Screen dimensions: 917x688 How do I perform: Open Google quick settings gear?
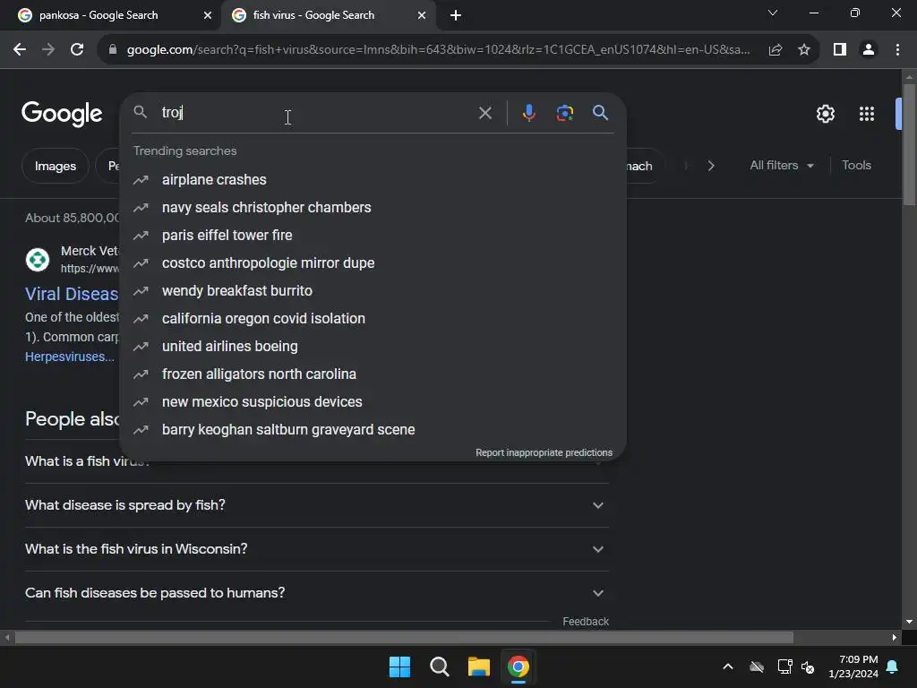[x=825, y=114]
